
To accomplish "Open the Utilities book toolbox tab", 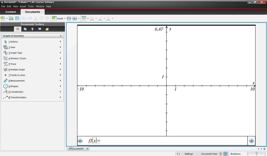I will tap(40, 29).
